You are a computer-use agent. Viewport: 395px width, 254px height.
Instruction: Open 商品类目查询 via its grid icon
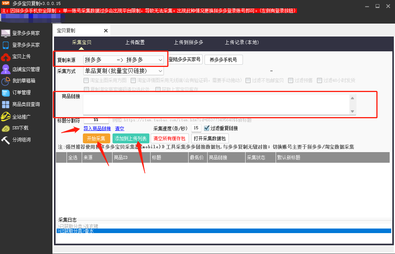pyautogui.click(x=6, y=104)
